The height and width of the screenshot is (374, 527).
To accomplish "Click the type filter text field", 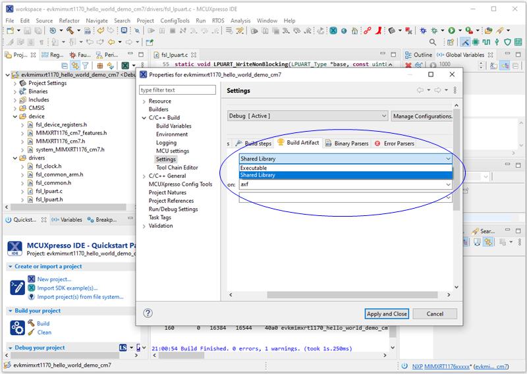I will [x=177, y=90].
